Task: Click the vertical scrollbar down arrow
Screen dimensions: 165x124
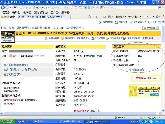Action: click(x=163, y=110)
